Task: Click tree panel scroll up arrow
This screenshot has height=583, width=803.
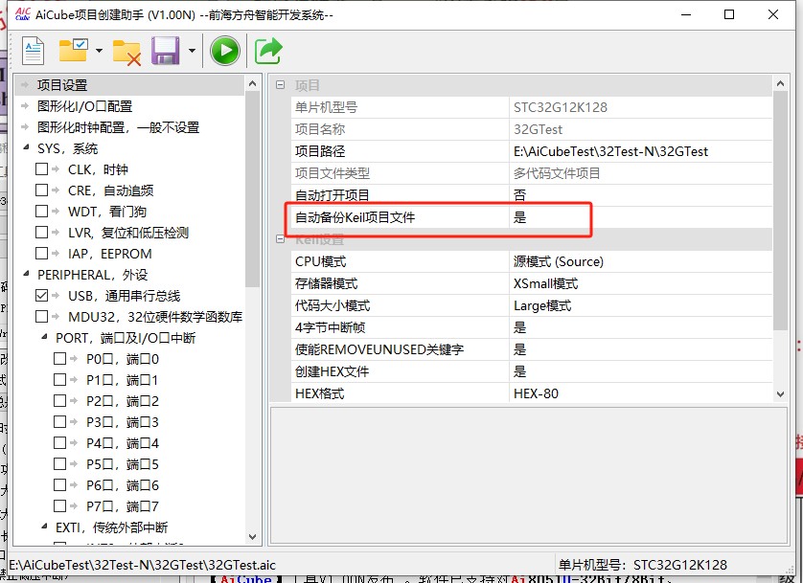Action: pyautogui.click(x=252, y=83)
